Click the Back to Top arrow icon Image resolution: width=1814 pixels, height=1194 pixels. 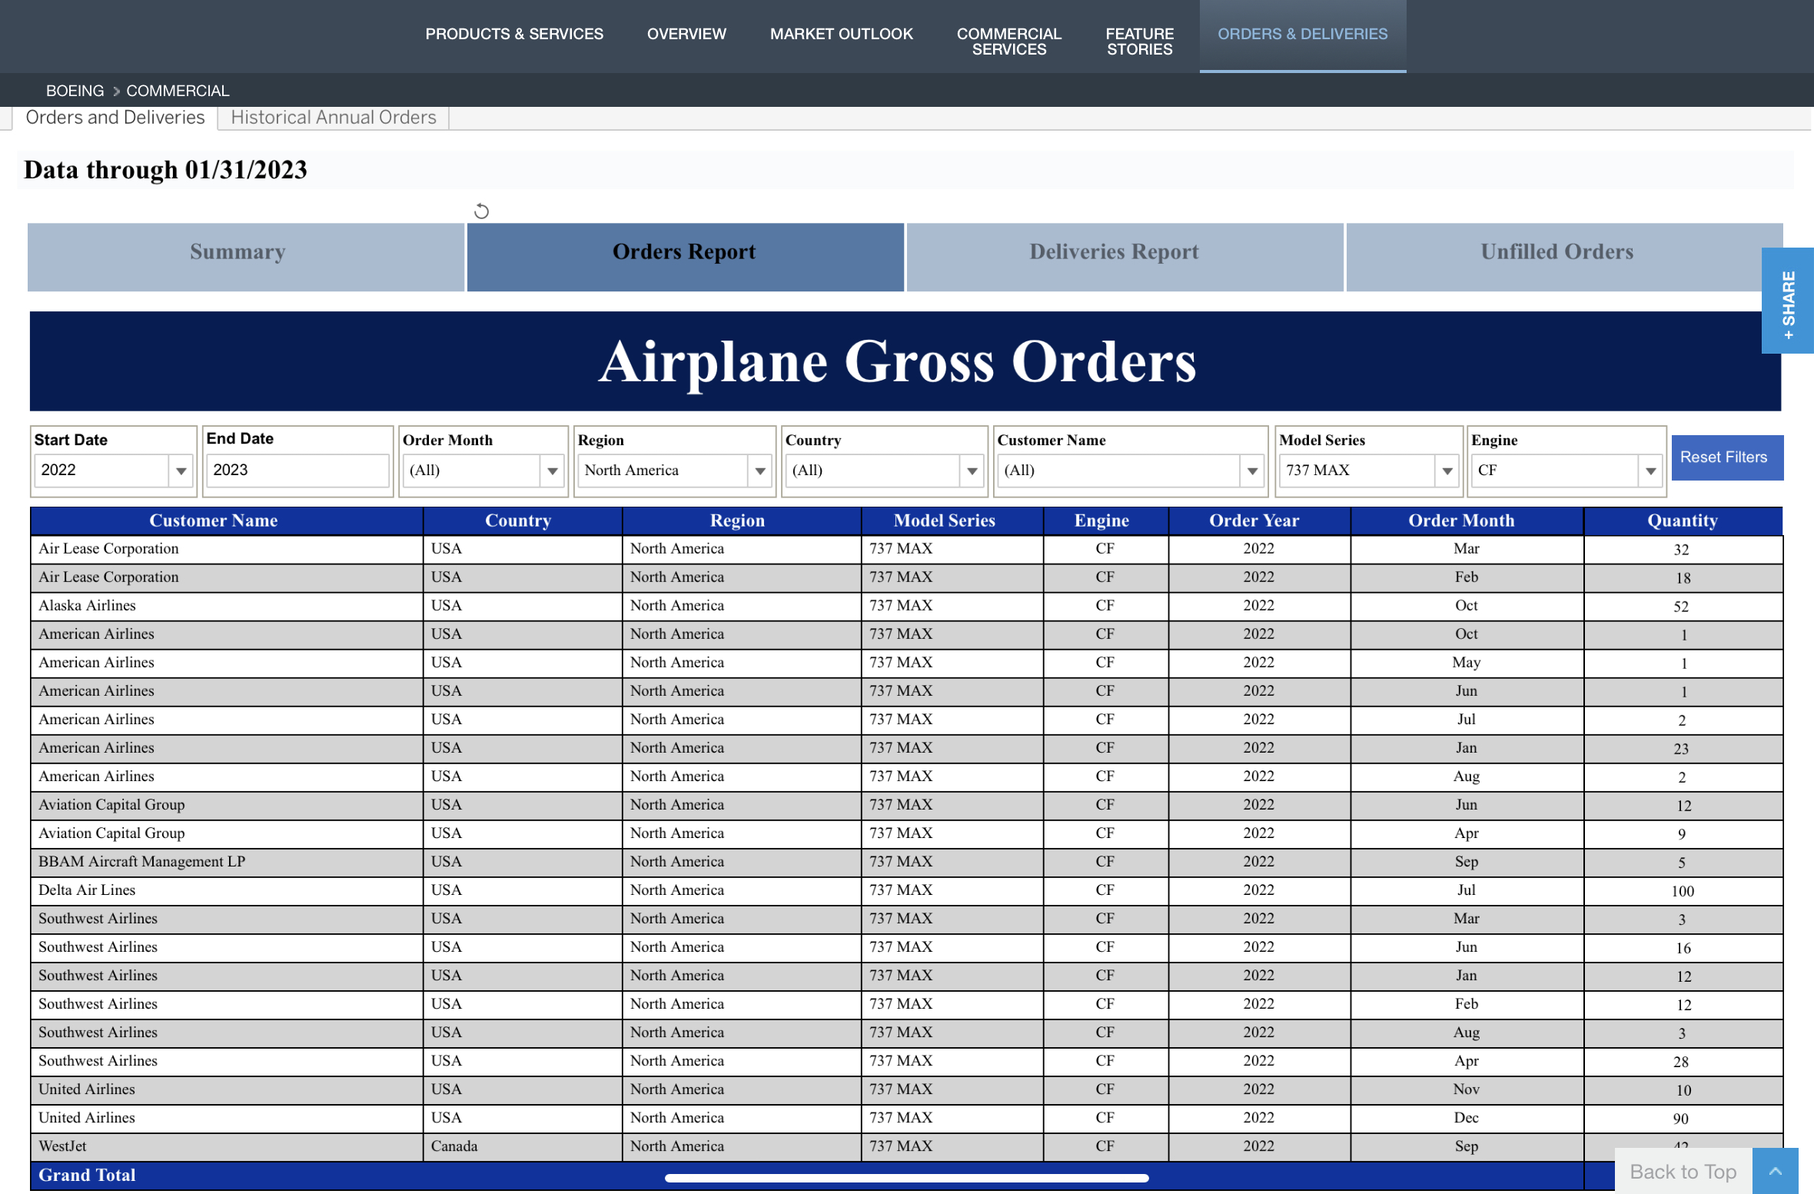tap(1775, 1171)
